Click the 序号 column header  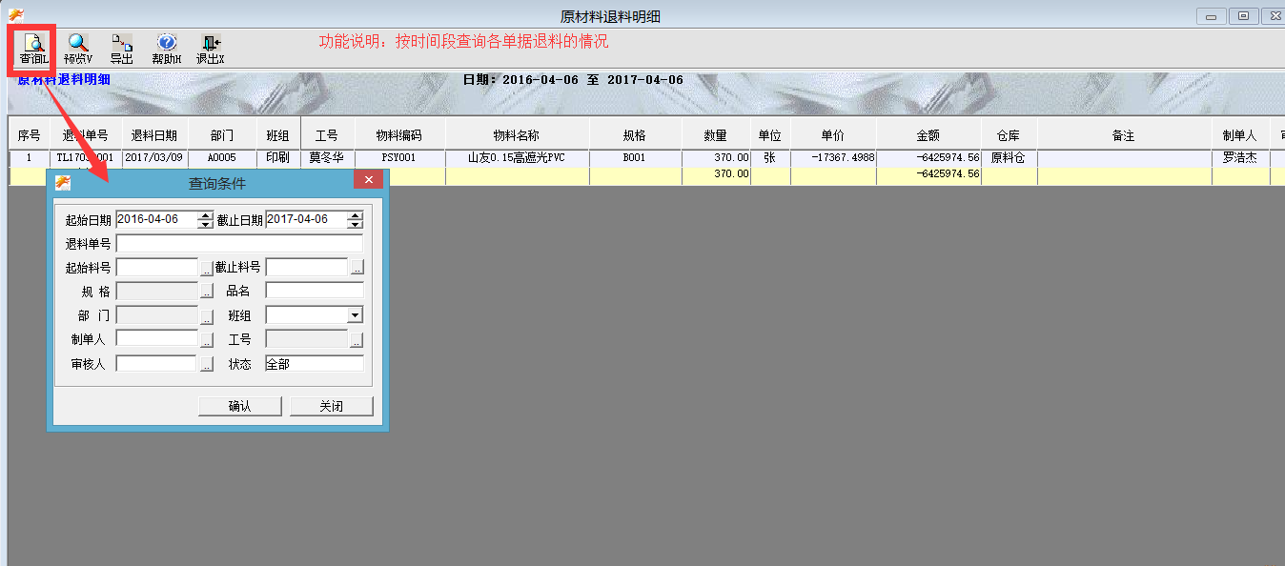click(x=29, y=136)
